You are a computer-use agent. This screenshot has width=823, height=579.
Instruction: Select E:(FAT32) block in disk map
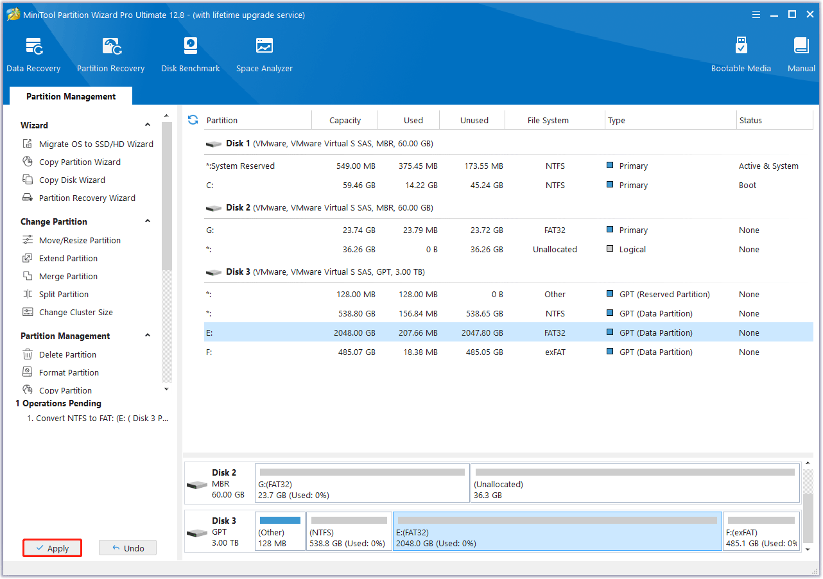[557, 531]
